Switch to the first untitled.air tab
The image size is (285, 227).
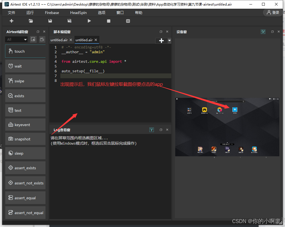pyautogui.click(x=59, y=40)
